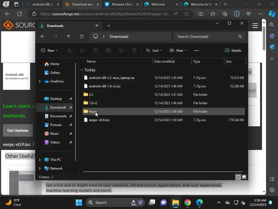Screen dimensions: 278x209
Task: Select the android-x86-2.2-asus_laptop.iso file
Action: [x=163, y=78]
